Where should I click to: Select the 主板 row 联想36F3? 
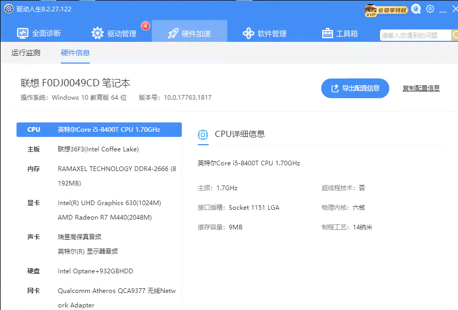[99, 149]
